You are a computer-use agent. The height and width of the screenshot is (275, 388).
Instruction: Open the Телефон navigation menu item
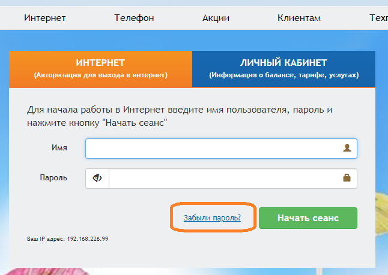pos(134,18)
